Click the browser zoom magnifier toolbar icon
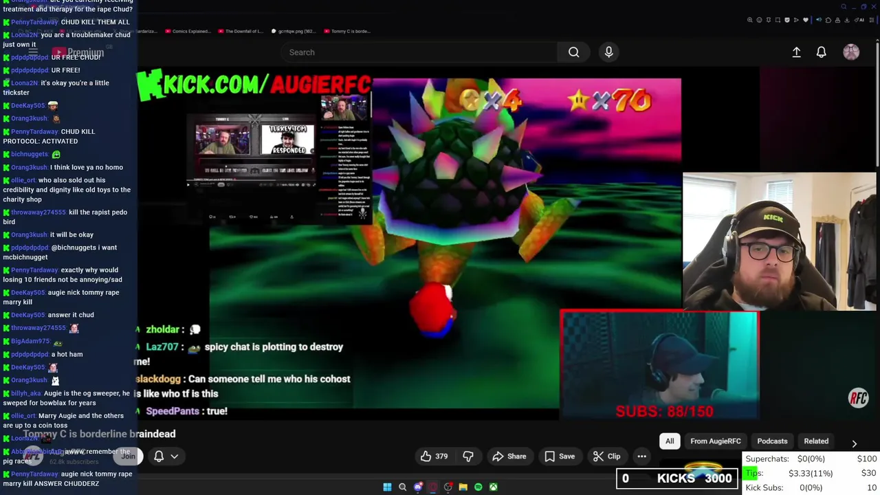This screenshot has height=495, width=880. pos(749,20)
